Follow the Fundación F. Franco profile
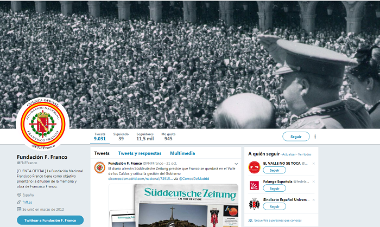The image size is (380, 227). [x=296, y=137]
